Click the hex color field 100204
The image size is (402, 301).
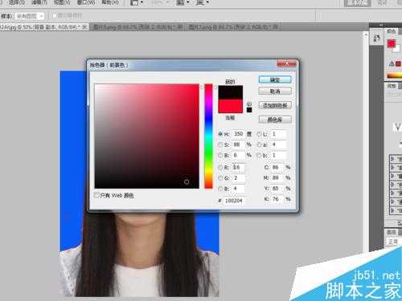(234, 201)
